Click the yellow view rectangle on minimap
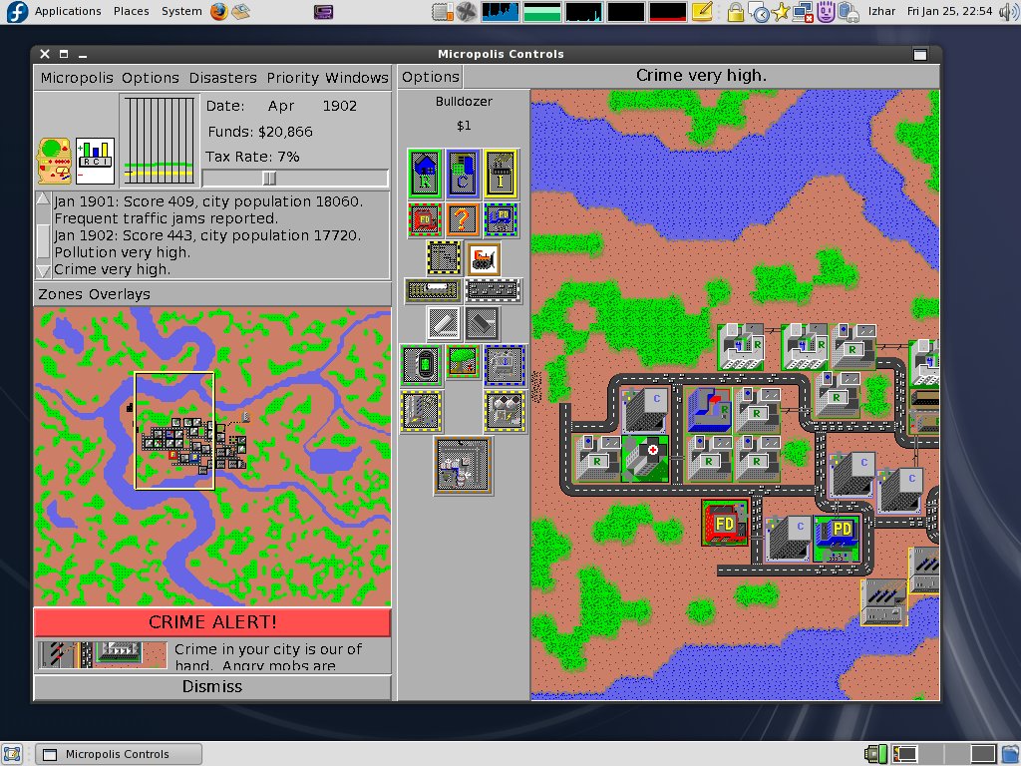1021x766 pixels. (x=174, y=431)
